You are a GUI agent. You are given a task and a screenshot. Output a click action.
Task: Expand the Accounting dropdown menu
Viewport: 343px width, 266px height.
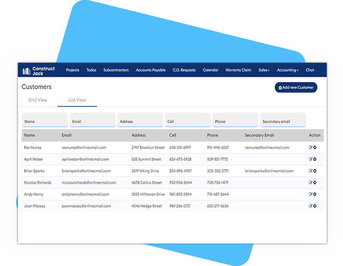pyautogui.click(x=288, y=70)
